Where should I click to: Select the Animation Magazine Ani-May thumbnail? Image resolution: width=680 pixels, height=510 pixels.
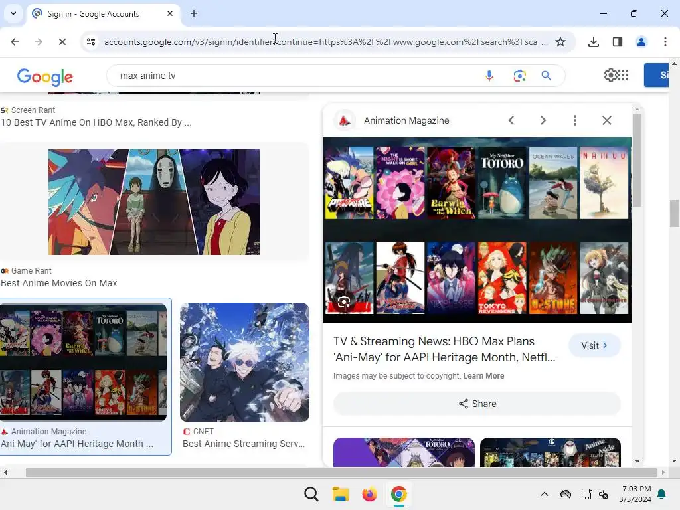[x=83, y=362]
